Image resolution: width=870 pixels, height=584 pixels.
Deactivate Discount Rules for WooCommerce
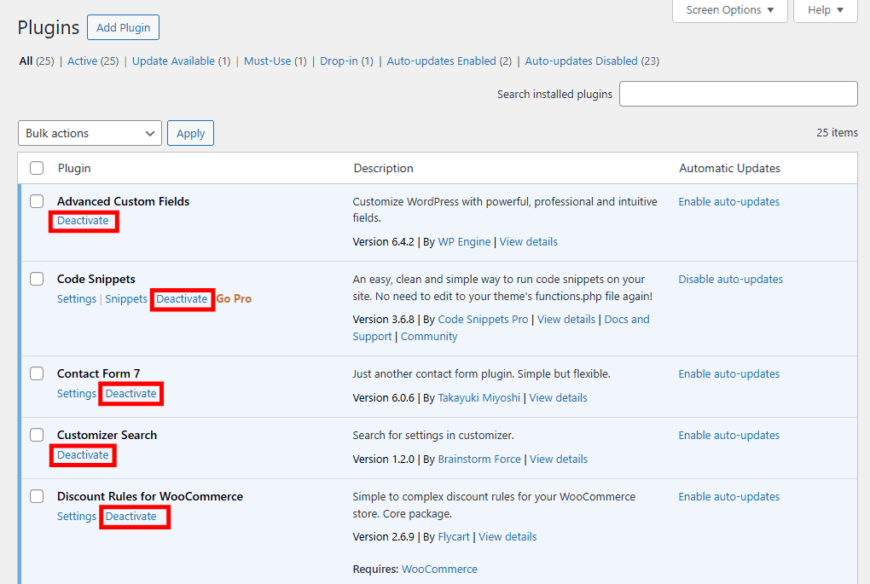131,517
